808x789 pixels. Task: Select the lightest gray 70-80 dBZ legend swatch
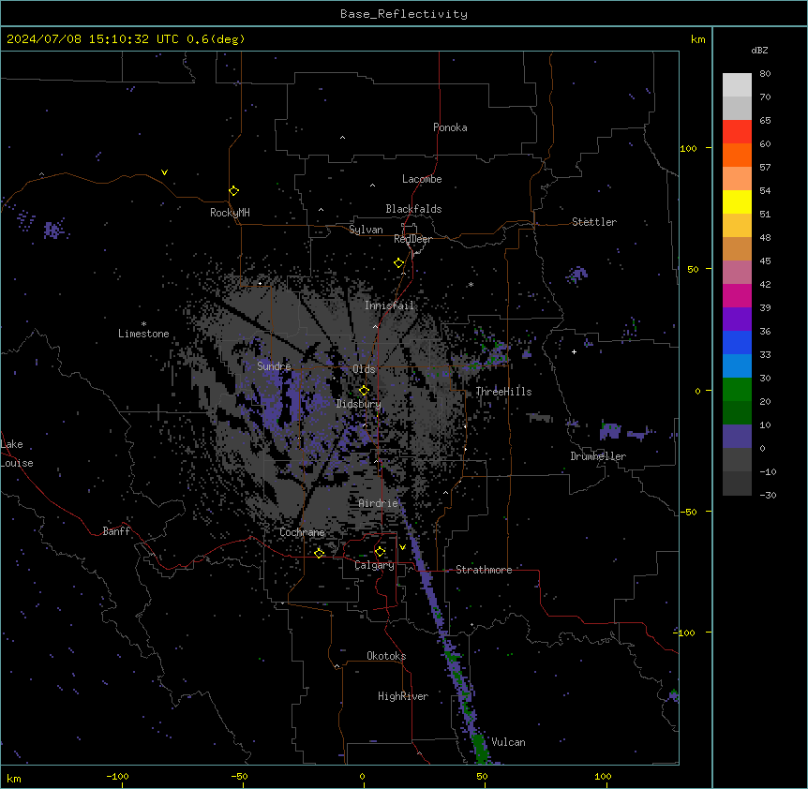tap(737, 85)
